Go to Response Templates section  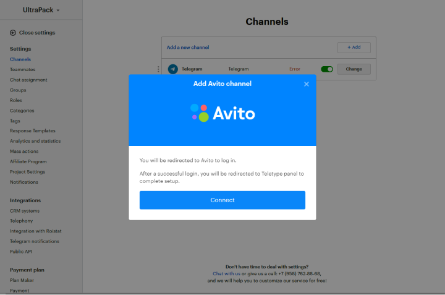coord(32,131)
